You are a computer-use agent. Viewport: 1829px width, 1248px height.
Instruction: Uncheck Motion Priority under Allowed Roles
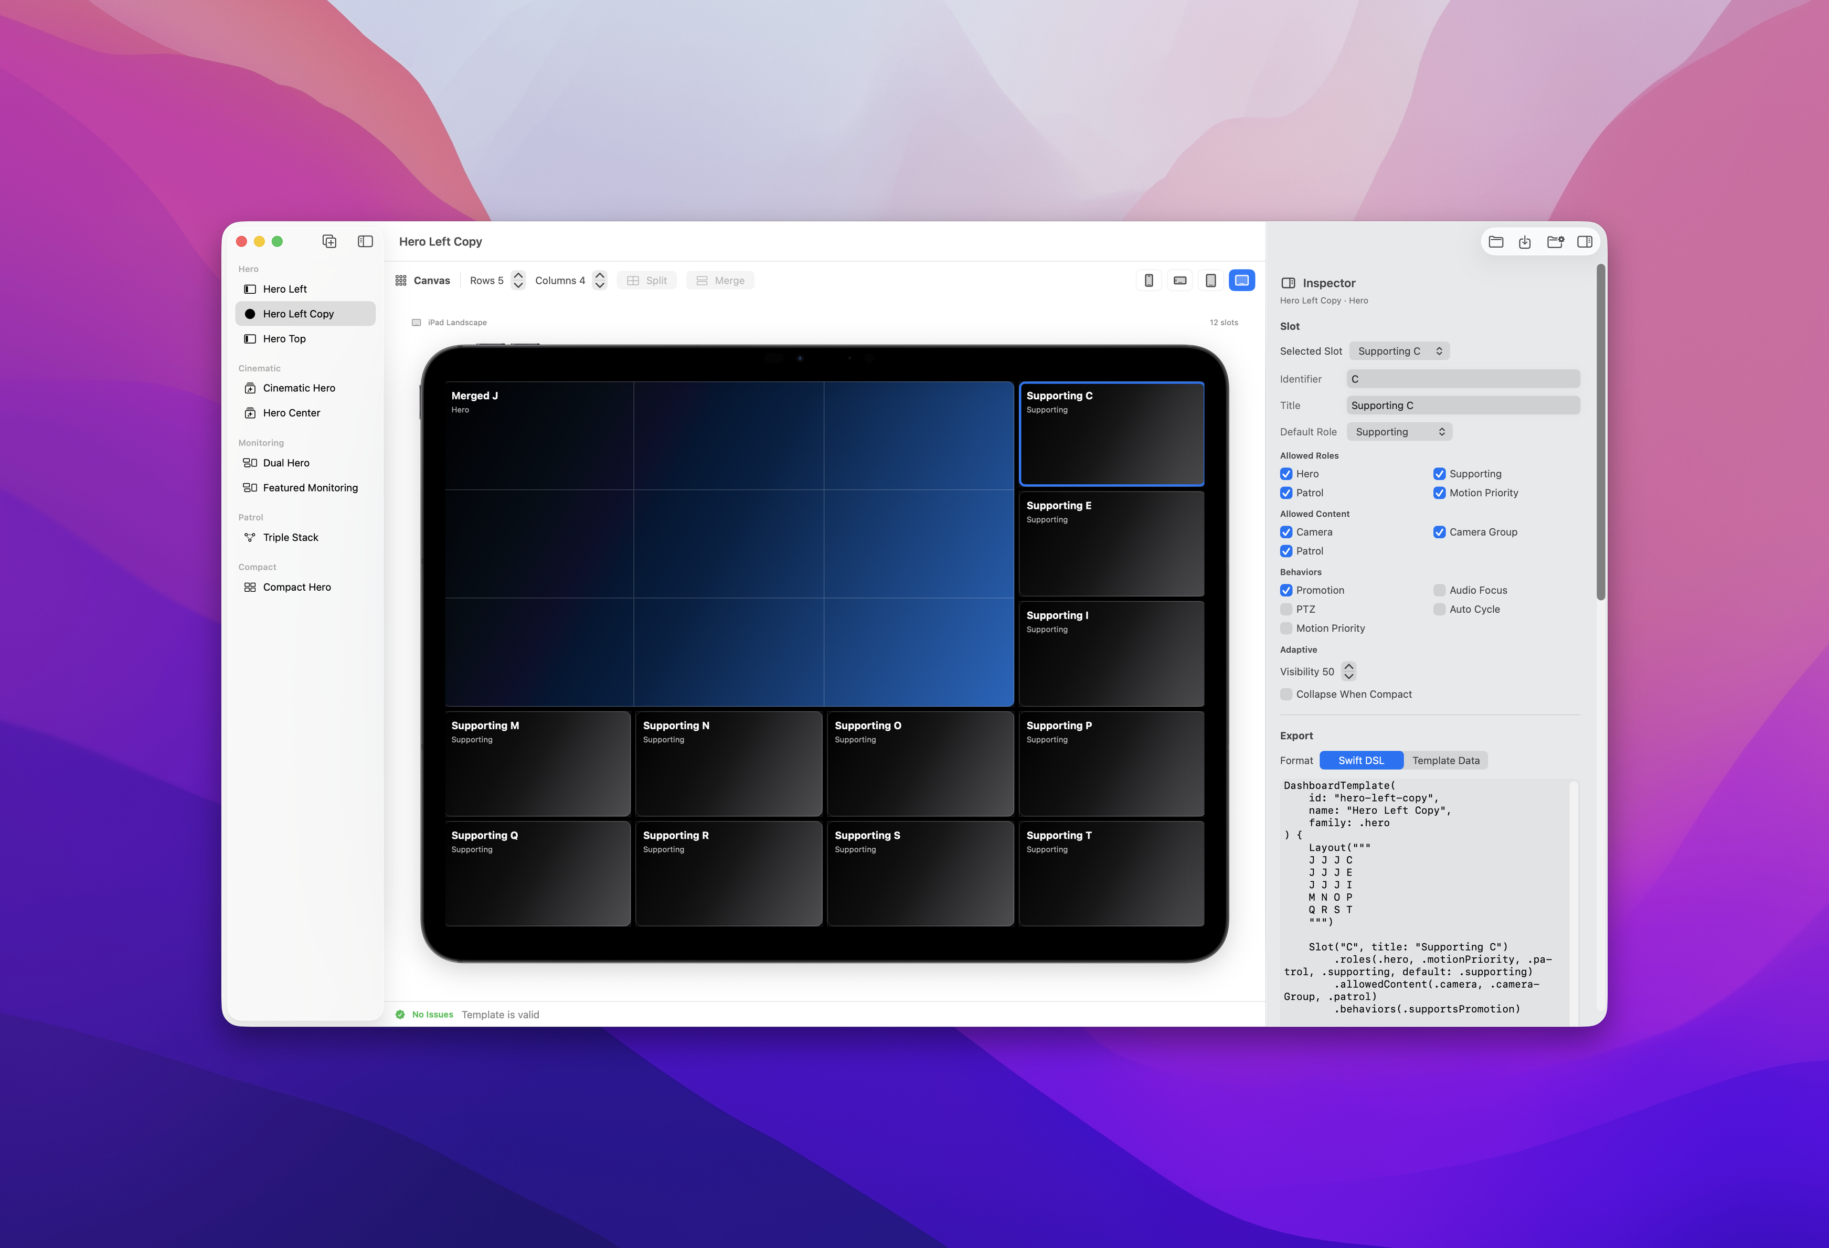[x=1440, y=493]
